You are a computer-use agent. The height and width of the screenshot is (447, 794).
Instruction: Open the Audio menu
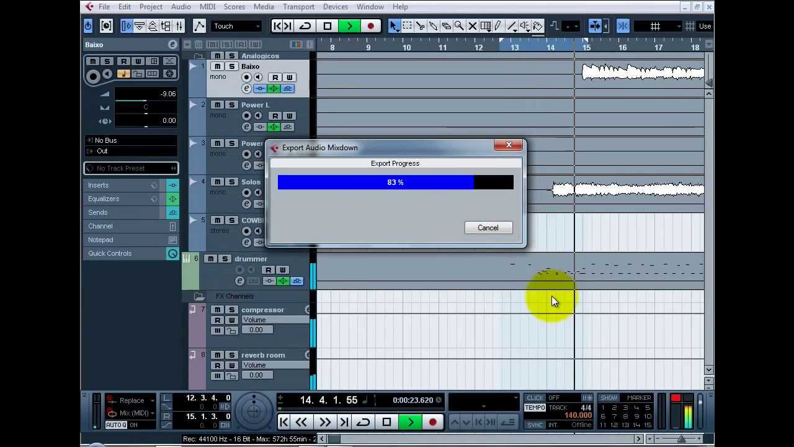pos(181,7)
